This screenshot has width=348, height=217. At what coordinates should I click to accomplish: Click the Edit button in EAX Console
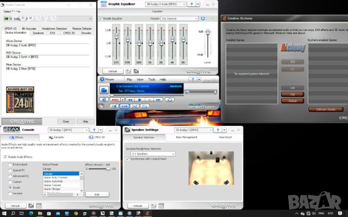point(97,194)
